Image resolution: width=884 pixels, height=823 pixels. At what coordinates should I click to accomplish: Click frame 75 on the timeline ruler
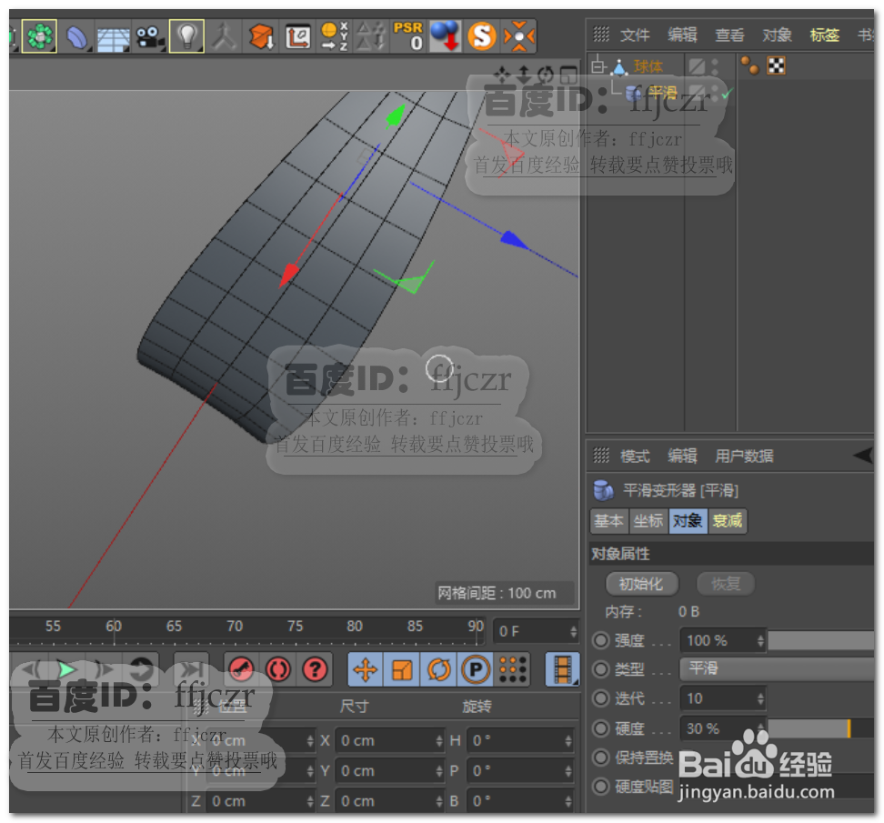coord(295,627)
